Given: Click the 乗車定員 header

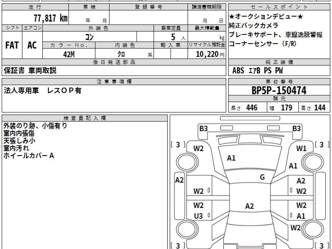Looking at the screenshot, I should point(171,28).
